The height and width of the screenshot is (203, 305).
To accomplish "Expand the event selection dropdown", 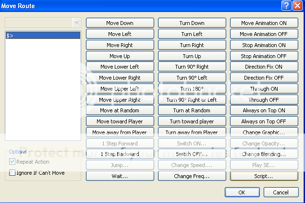I will (76, 23).
